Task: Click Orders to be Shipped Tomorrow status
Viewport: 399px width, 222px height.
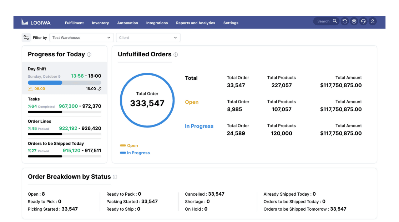Action: tap(305, 209)
